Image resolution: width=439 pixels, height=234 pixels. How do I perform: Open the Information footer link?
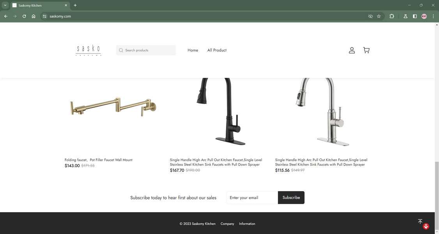pos(247,224)
